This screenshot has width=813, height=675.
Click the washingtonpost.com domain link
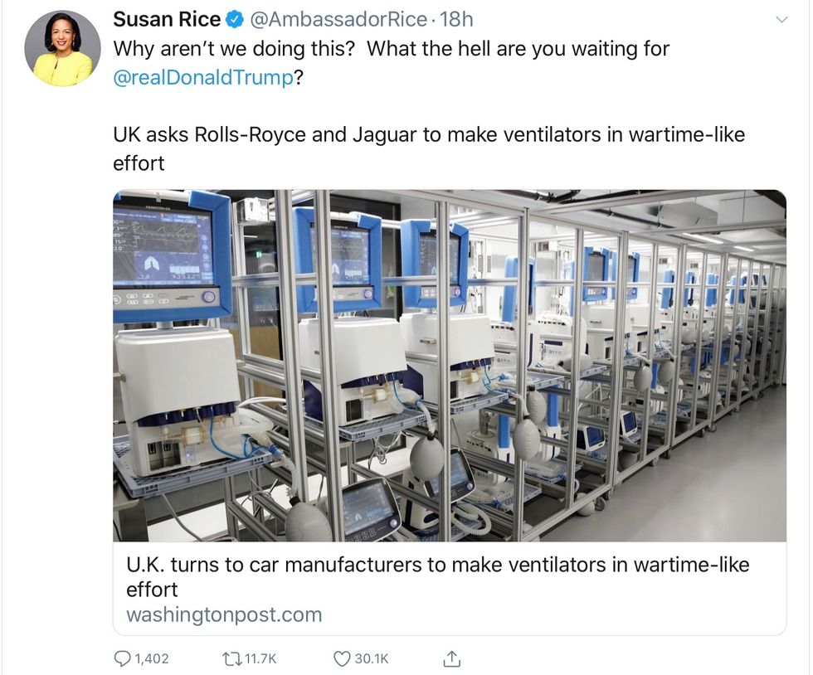pyautogui.click(x=224, y=614)
